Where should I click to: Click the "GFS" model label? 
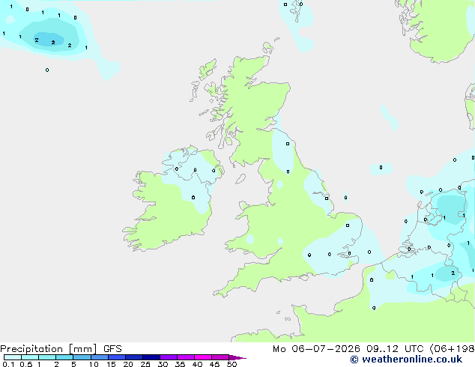pos(112,349)
